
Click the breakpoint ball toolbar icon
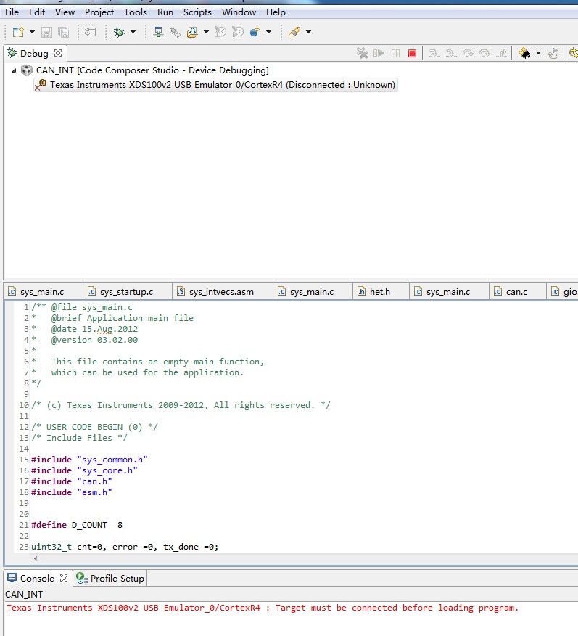255,32
